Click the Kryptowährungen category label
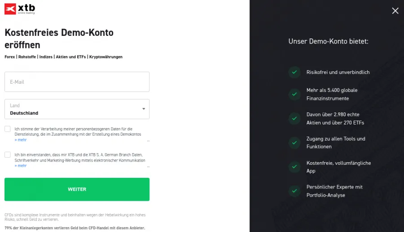 (x=106, y=57)
